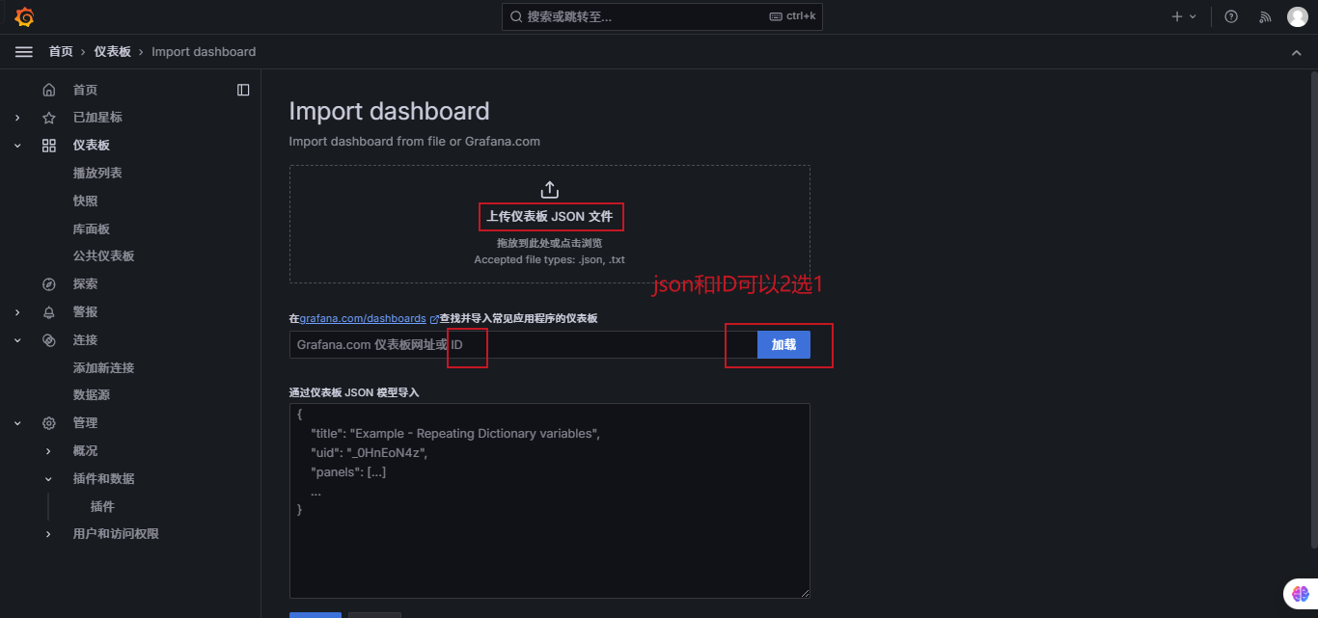Click the compass explore icon
1318x618 pixels.
pos(49,284)
